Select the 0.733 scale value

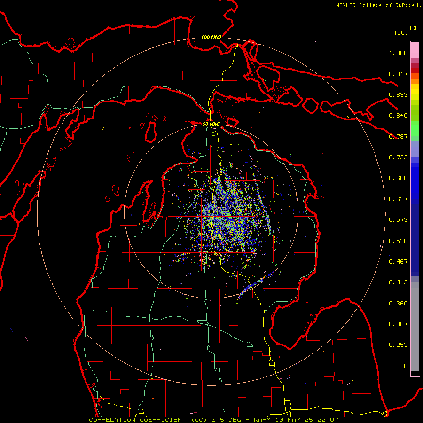point(398,157)
